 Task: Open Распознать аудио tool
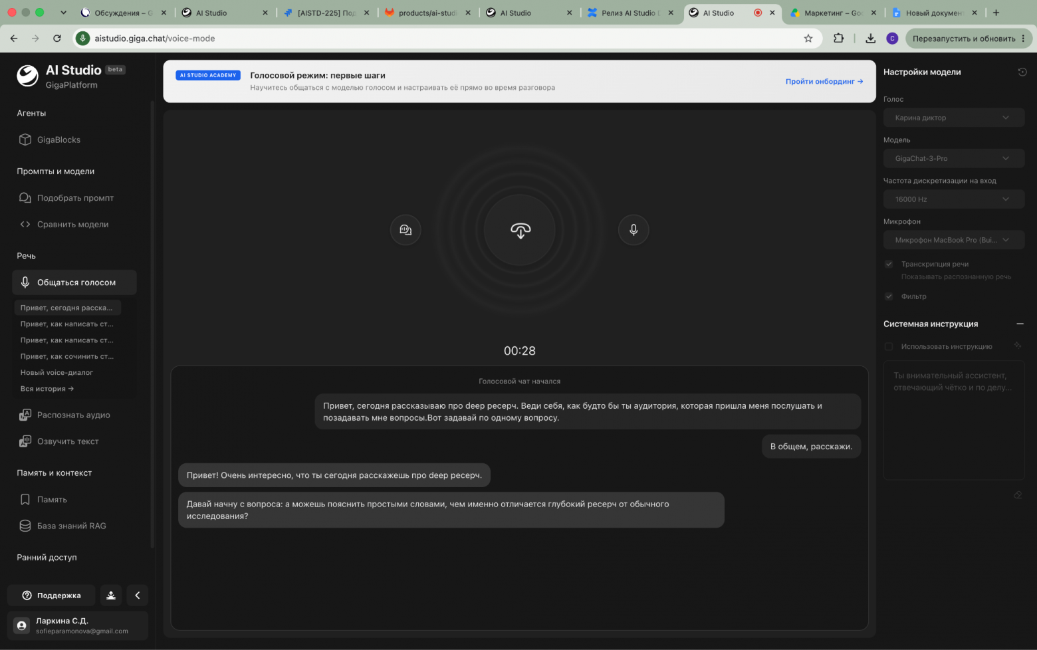tap(65, 415)
